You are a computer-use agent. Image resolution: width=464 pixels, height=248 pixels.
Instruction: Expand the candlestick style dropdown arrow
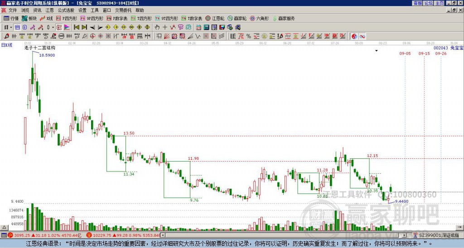click(53, 27)
